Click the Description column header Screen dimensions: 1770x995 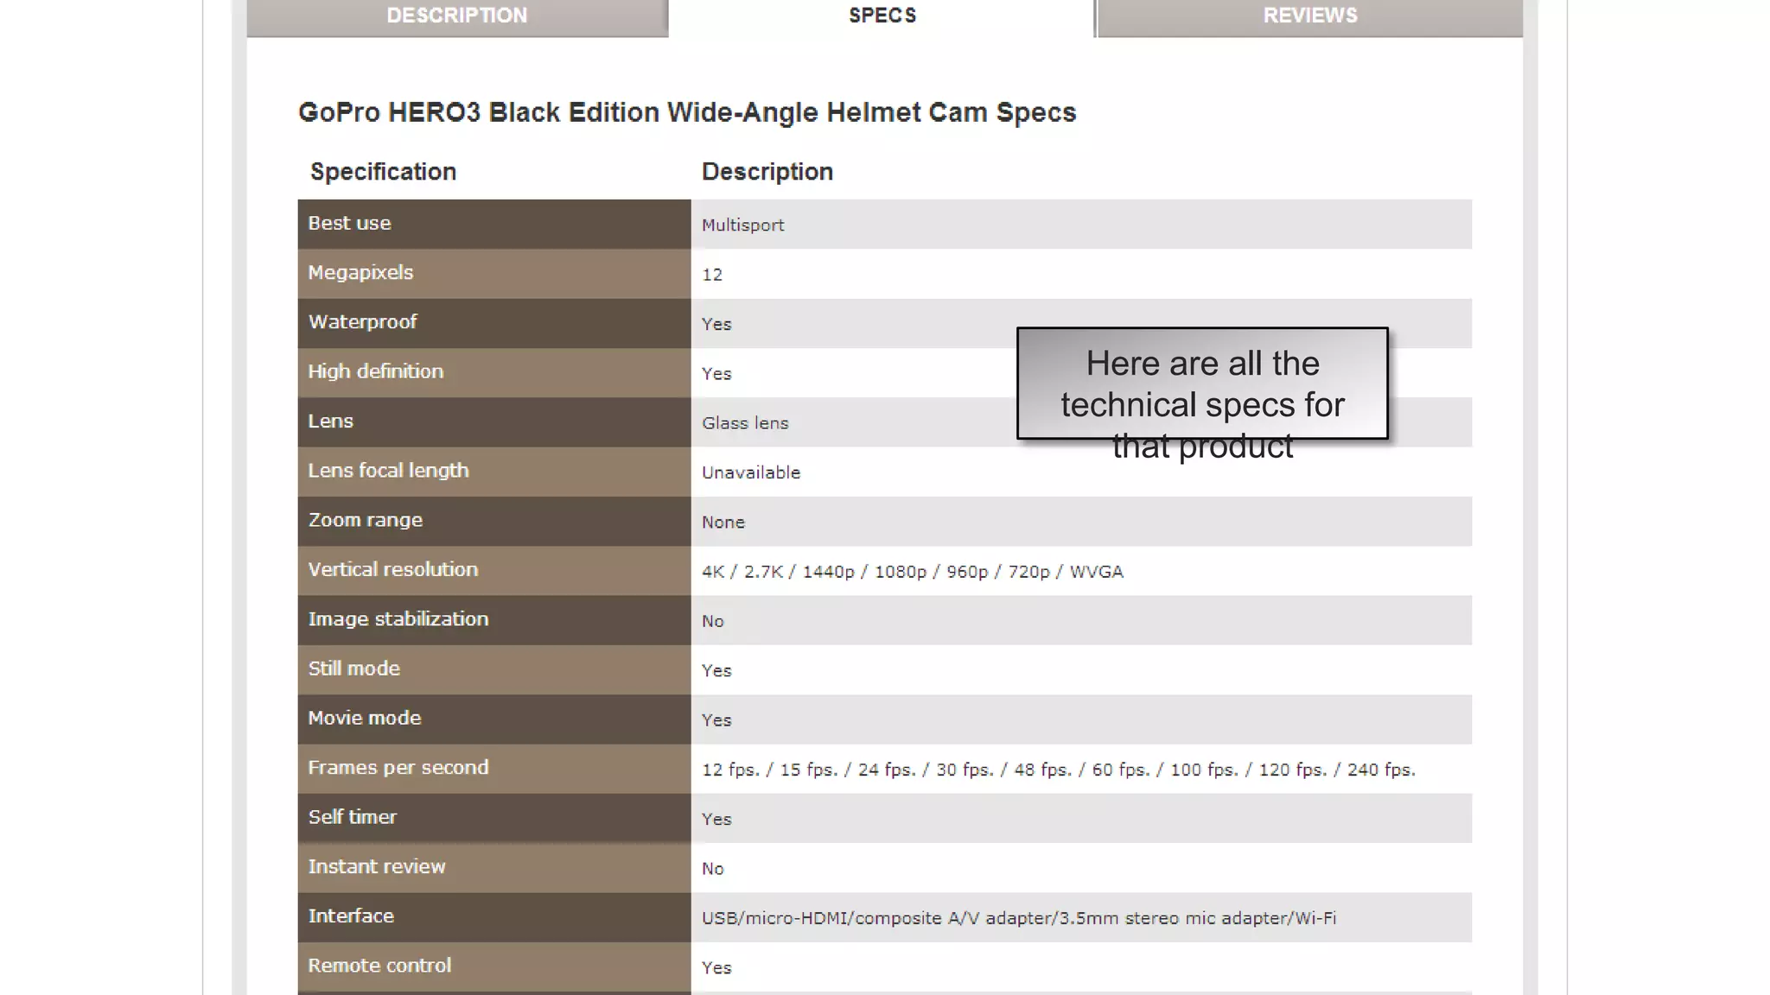click(767, 172)
